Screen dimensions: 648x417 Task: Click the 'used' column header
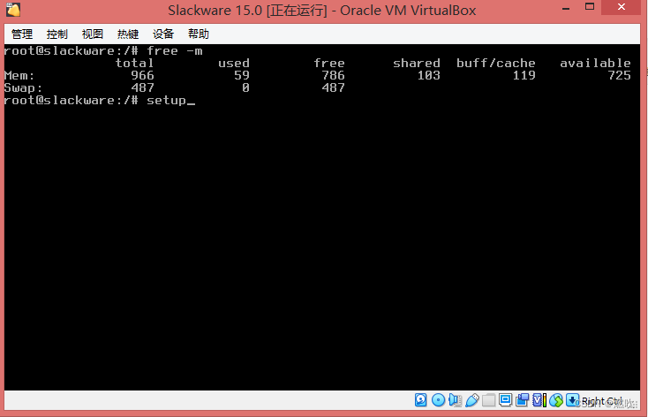click(234, 63)
